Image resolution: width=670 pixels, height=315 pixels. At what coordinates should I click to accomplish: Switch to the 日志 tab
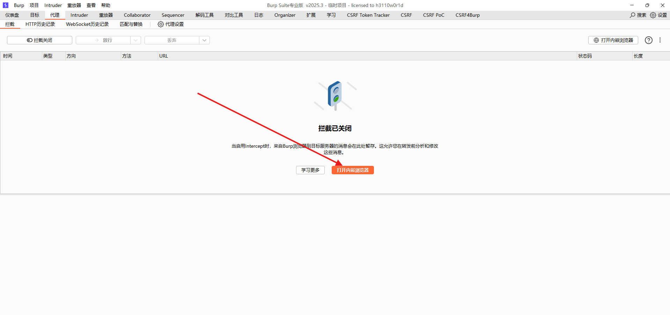coord(259,15)
